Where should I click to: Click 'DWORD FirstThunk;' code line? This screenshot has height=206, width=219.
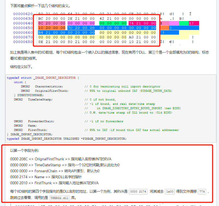[x=31, y=130]
